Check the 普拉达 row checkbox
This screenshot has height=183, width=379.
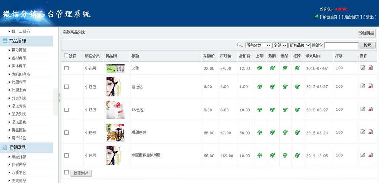tap(67, 87)
